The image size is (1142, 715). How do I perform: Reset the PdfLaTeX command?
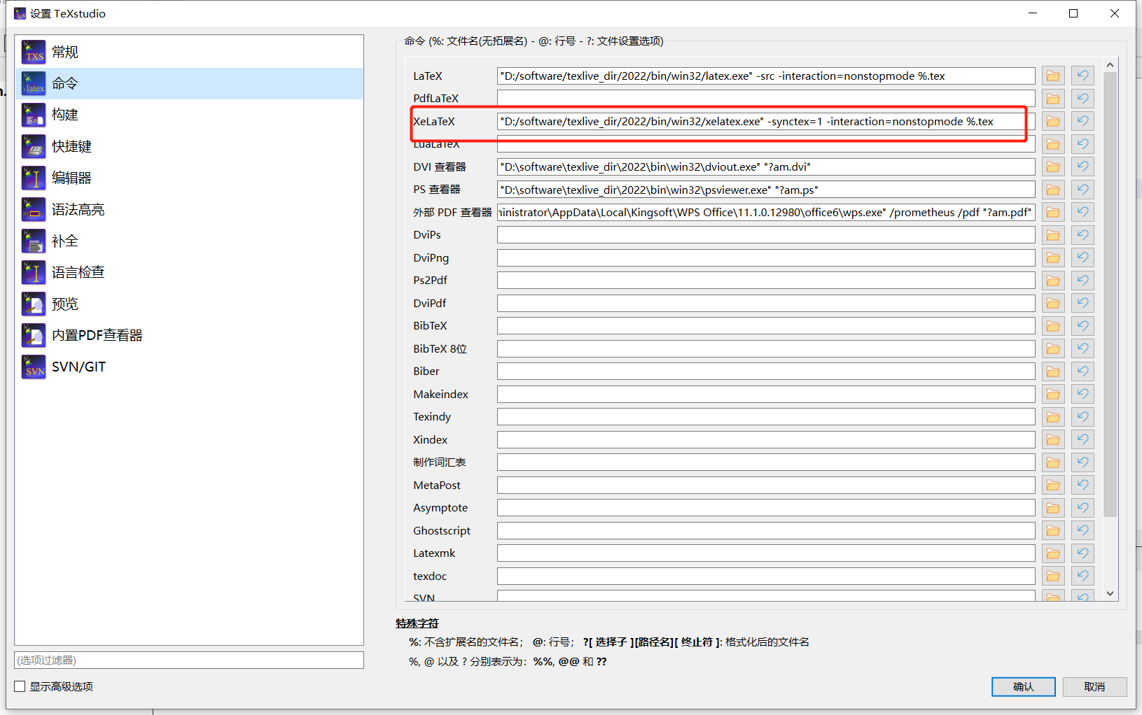pos(1082,99)
